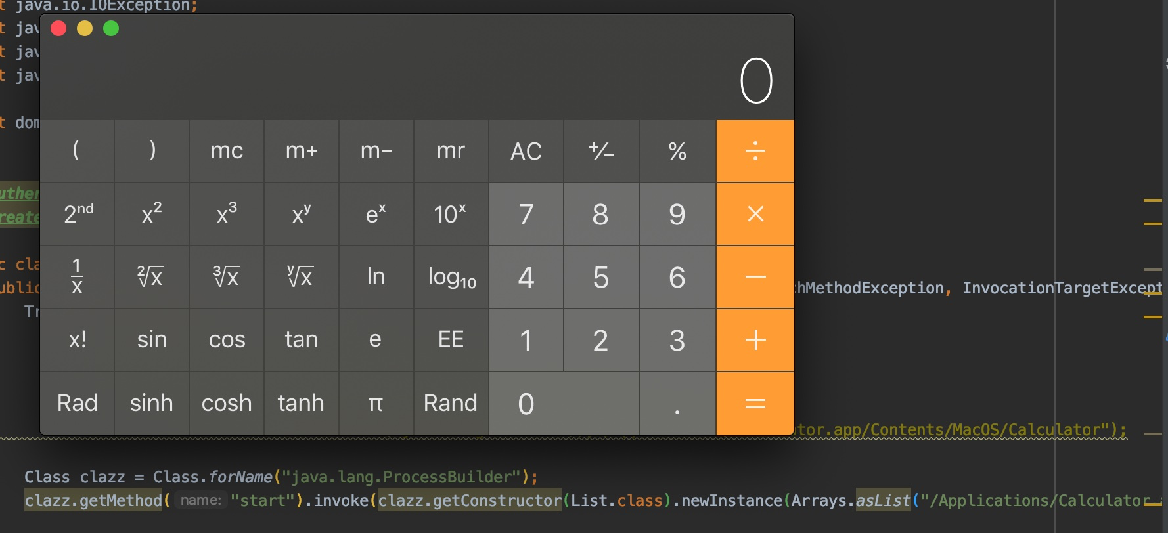Click the "start" string in the code

[262, 501]
